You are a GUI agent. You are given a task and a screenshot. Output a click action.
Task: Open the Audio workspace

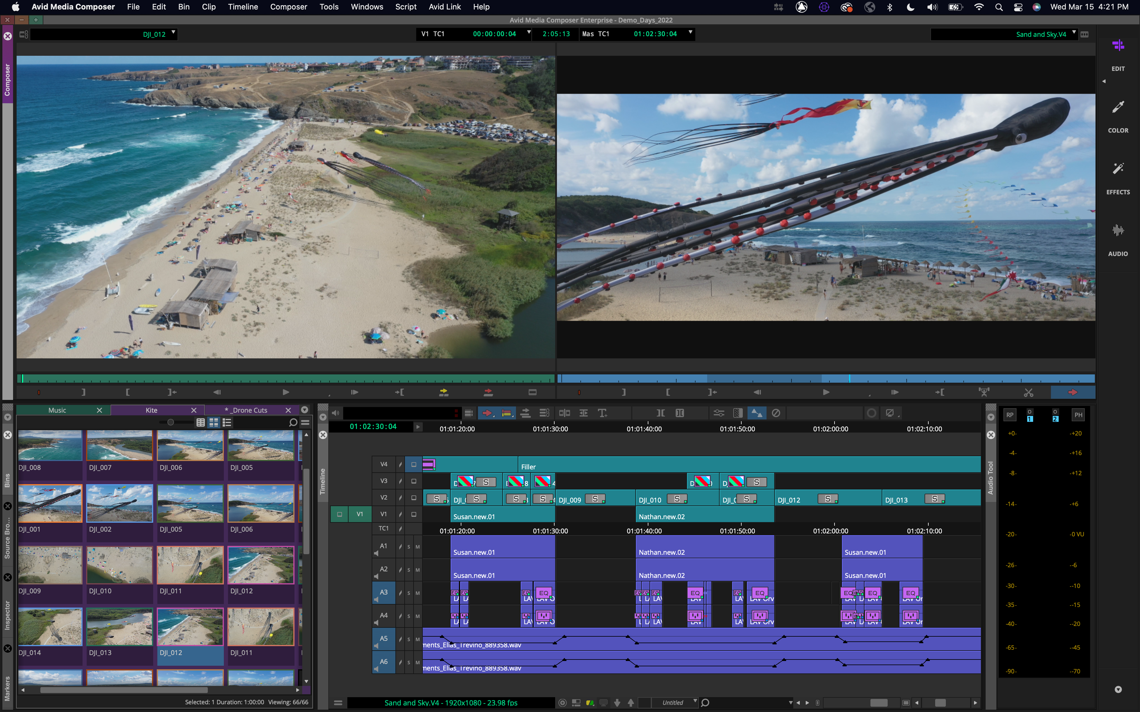click(x=1118, y=240)
